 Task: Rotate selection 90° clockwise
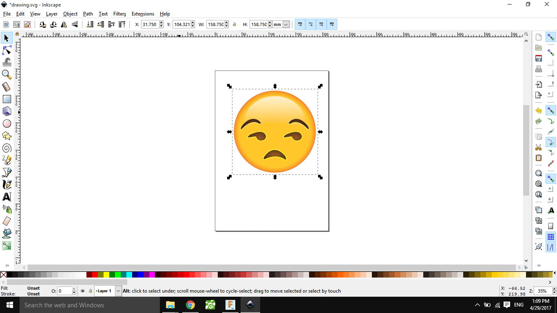pyautogui.click(x=53, y=24)
